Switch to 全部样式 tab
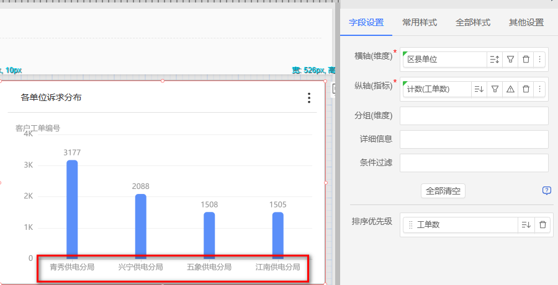 (473, 22)
